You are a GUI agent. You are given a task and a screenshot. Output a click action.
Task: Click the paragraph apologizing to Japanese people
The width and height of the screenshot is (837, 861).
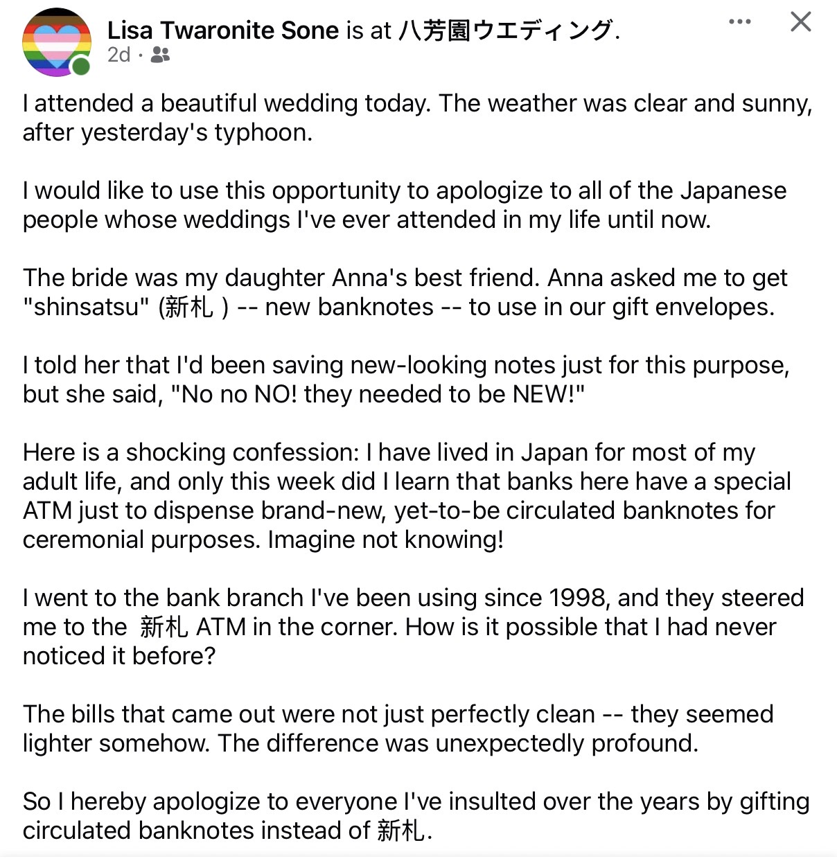click(x=405, y=205)
